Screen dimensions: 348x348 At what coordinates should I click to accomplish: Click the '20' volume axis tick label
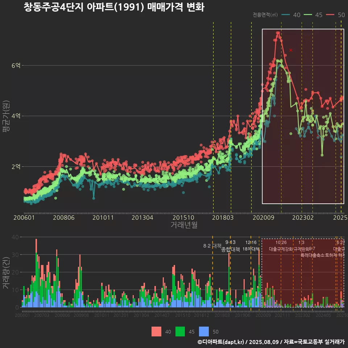(15, 272)
